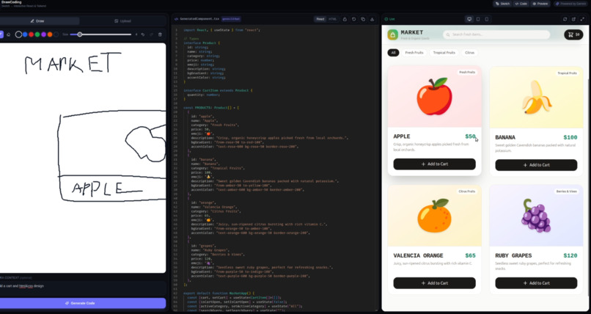Open the cart showing $0
591x314 pixels.
pos(573,34)
